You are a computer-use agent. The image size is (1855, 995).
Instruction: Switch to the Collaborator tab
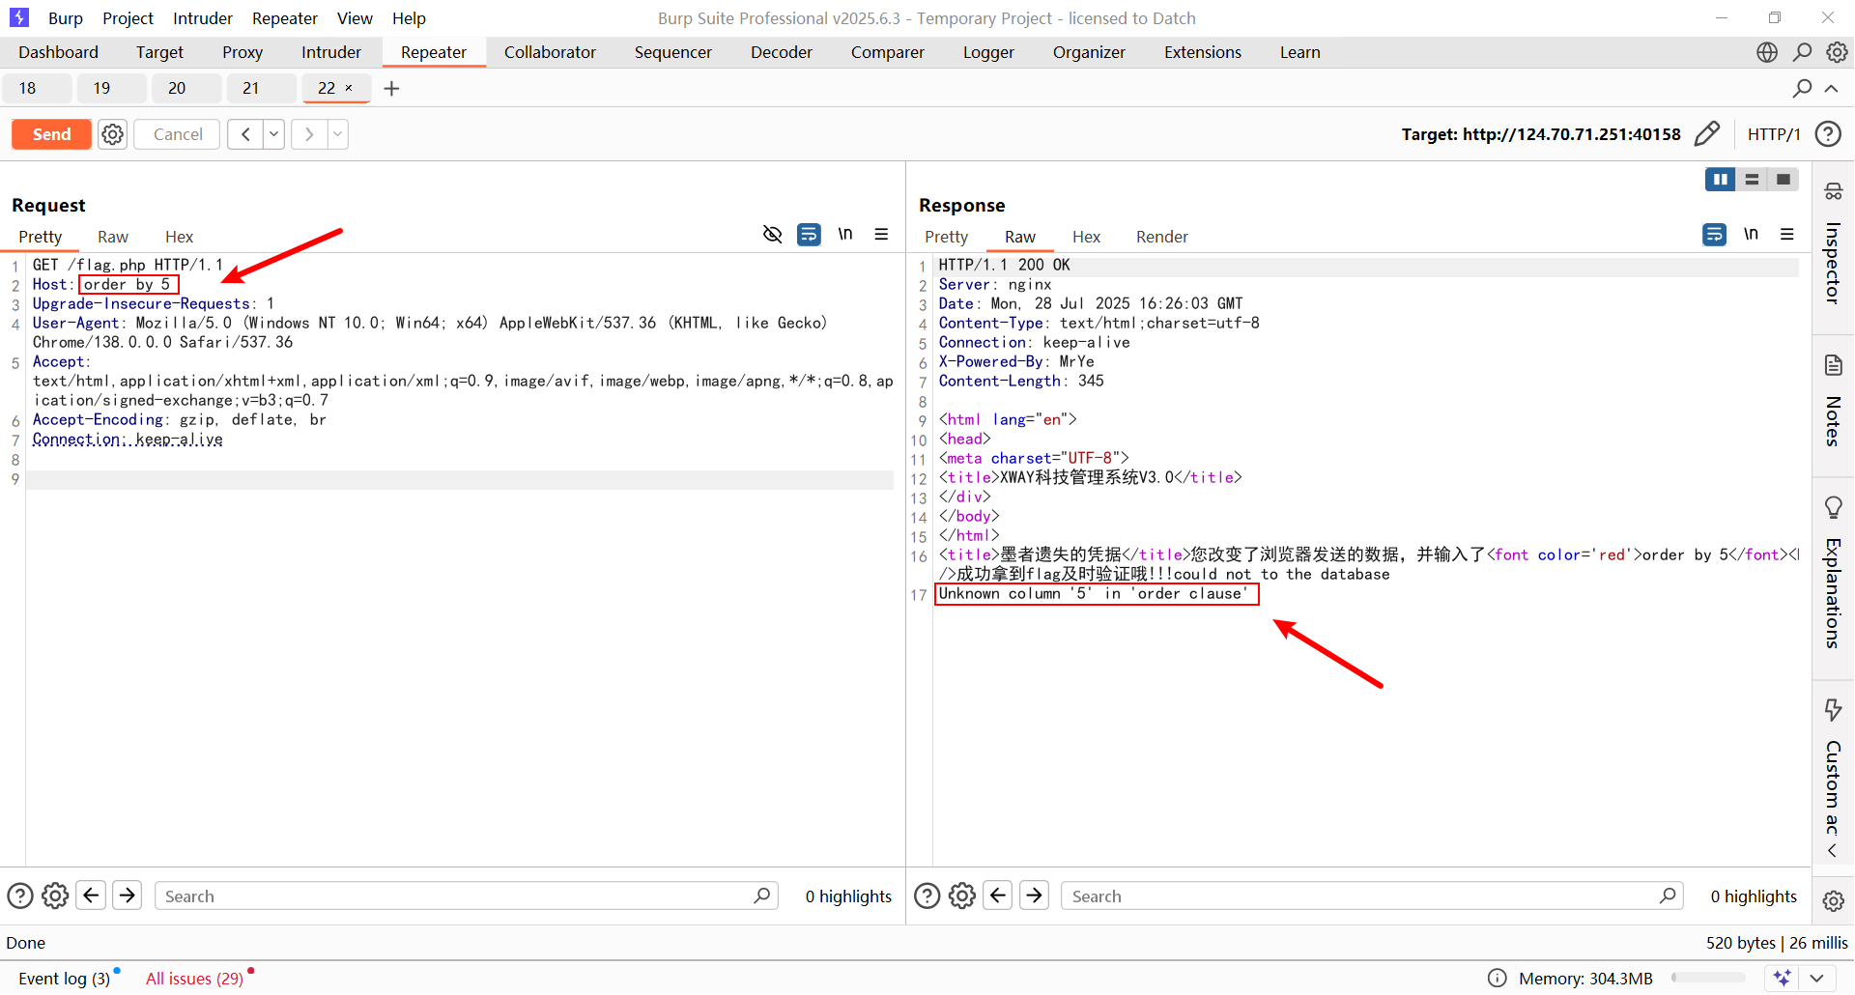[550, 52]
